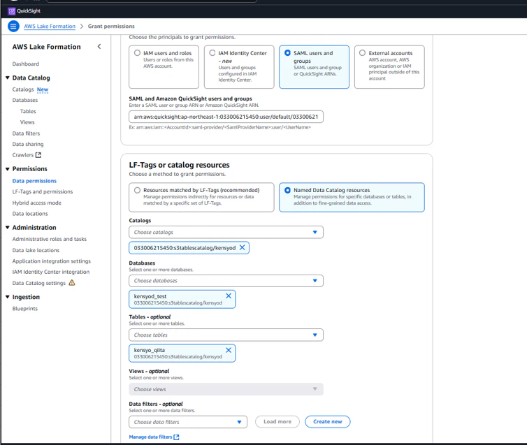
Task: Select External accounts option
Action: 389,67
